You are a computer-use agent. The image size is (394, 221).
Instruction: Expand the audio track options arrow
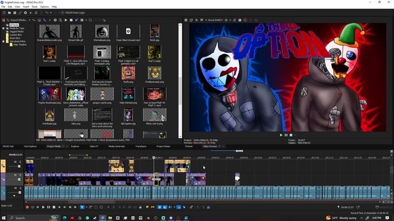(x=14, y=196)
